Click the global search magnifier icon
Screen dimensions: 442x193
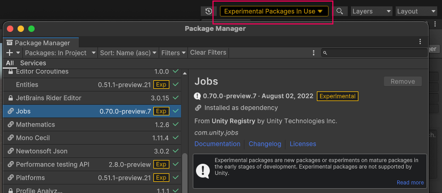(340, 12)
